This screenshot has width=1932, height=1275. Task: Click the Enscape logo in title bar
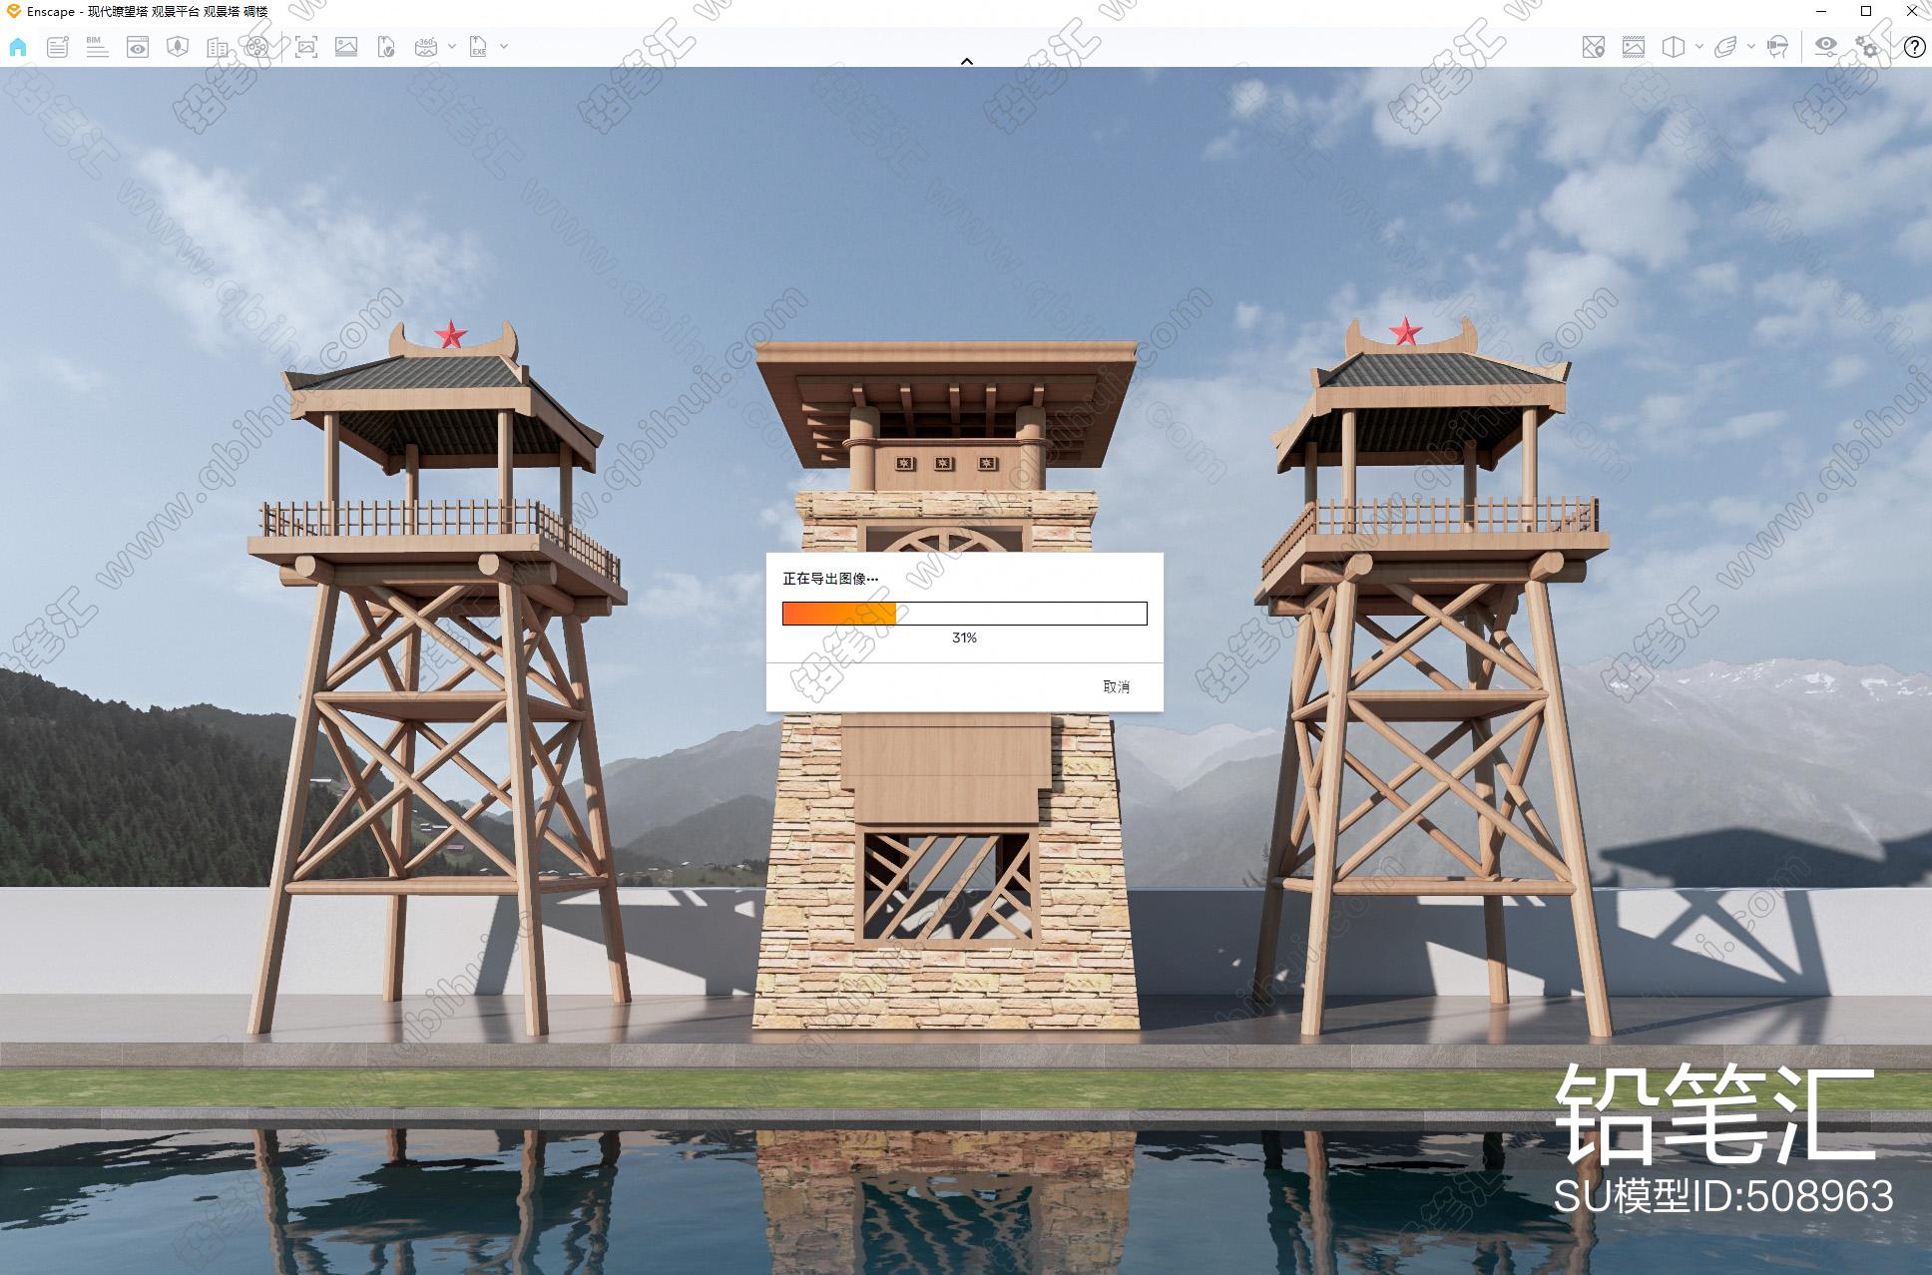[13, 11]
